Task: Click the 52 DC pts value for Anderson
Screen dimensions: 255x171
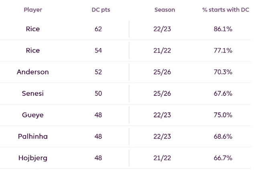Action: [98, 72]
